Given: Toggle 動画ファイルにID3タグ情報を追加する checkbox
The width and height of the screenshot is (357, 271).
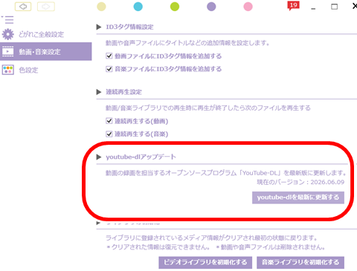Looking at the screenshot, I should 109,56.
